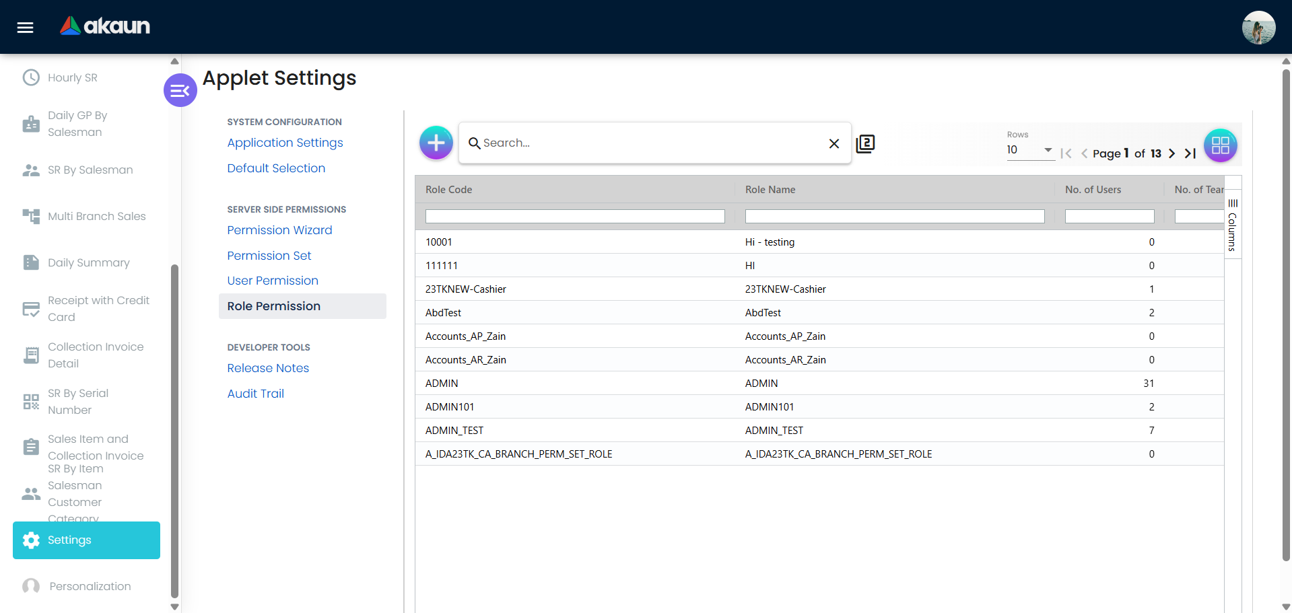
Task: Click the Multi Branch Sales icon
Action: 31,216
